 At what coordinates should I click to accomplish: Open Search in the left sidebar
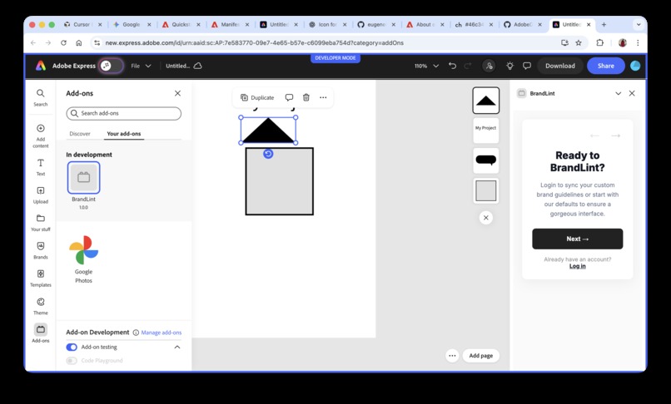click(x=40, y=97)
